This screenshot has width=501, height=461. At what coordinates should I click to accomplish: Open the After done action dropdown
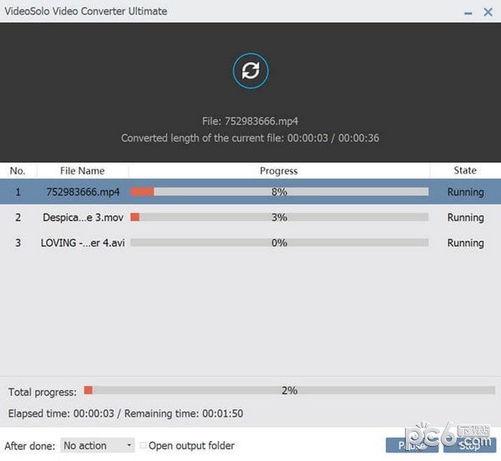[x=97, y=446]
